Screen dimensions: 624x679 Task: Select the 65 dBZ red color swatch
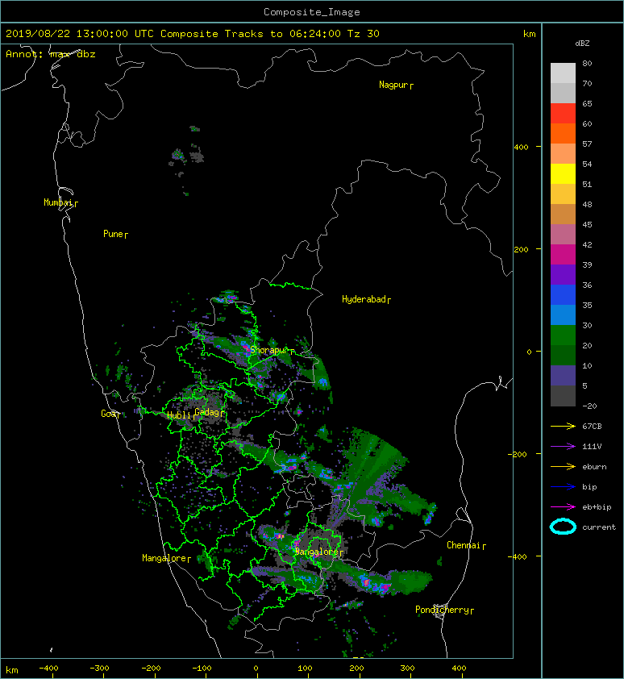(x=563, y=114)
